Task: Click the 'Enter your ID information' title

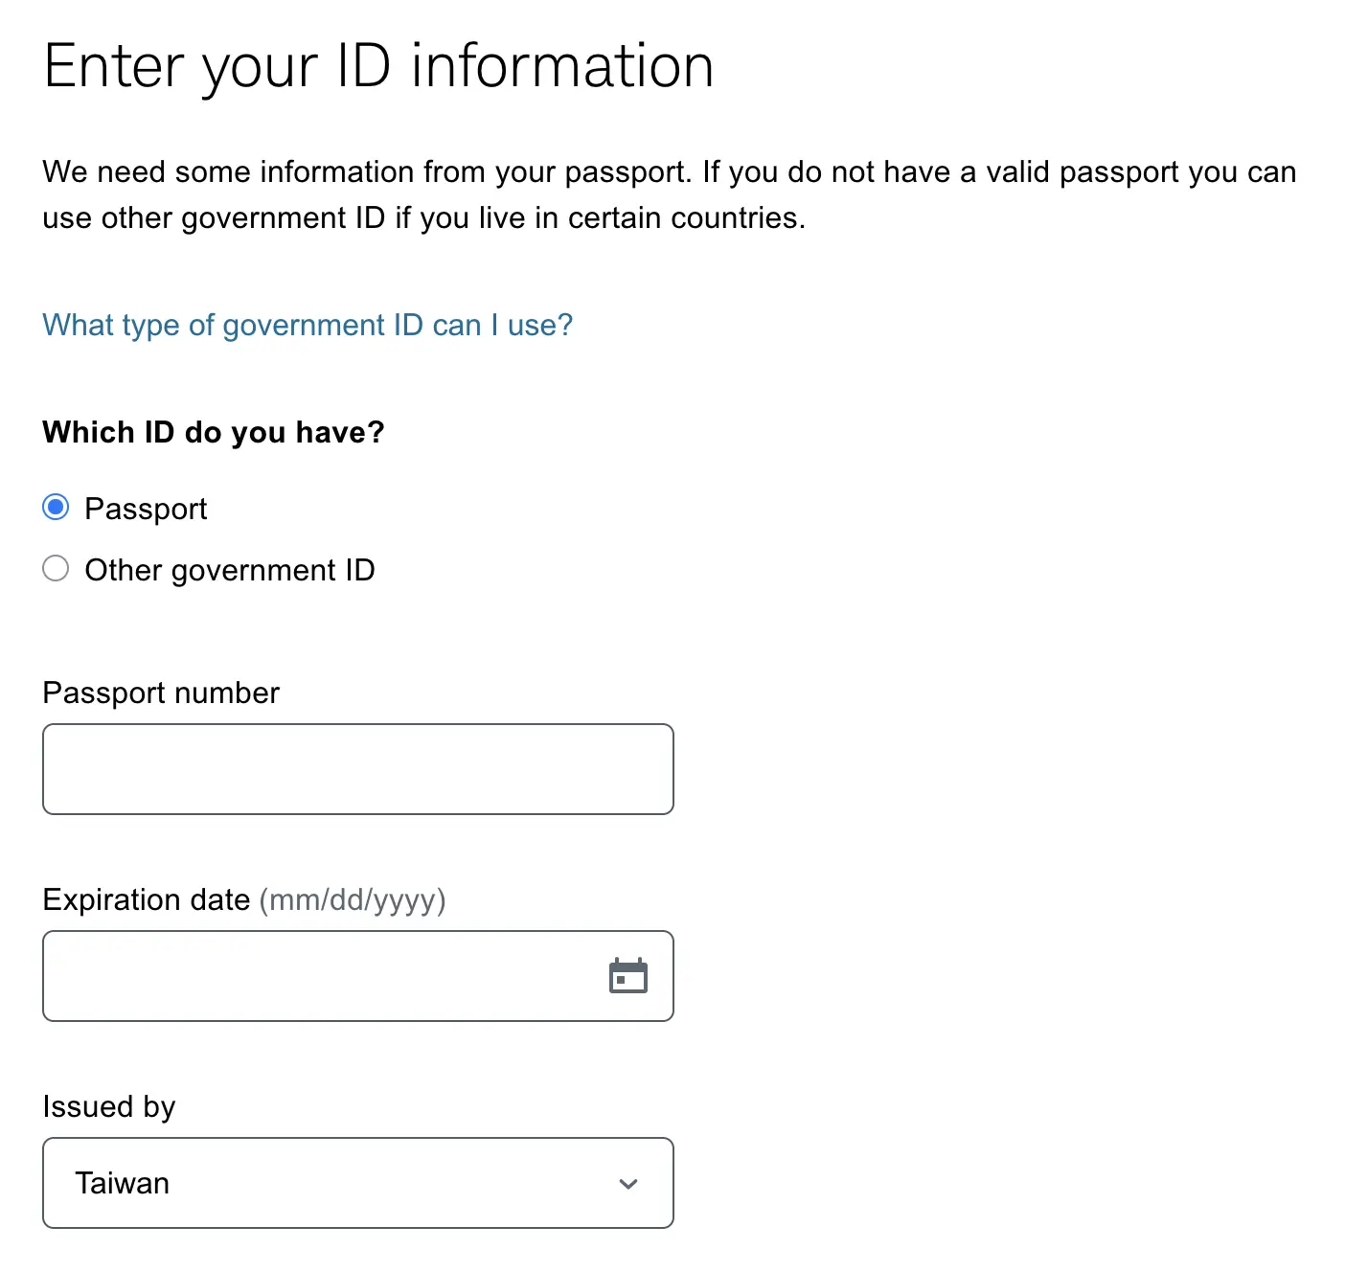Action: (378, 66)
